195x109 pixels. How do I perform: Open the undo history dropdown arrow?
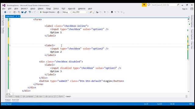[32, 12]
